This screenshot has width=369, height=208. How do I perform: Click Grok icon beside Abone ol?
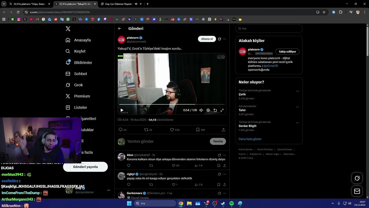tap(219, 39)
